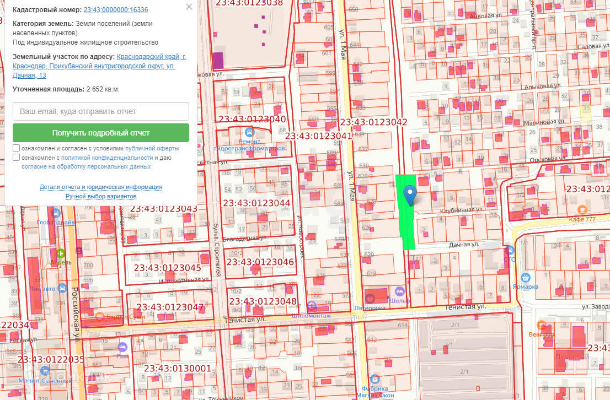Open cadastral number 23:43:0000000:16336 link
This screenshot has width=610, height=400.
[116, 10]
